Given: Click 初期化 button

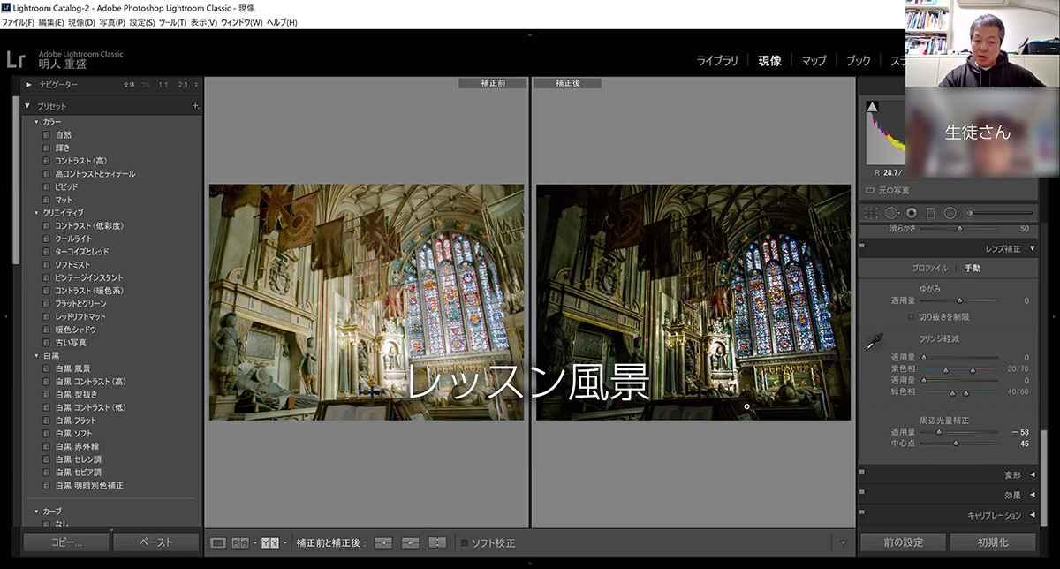Looking at the screenshot, I should coord(994,542).
